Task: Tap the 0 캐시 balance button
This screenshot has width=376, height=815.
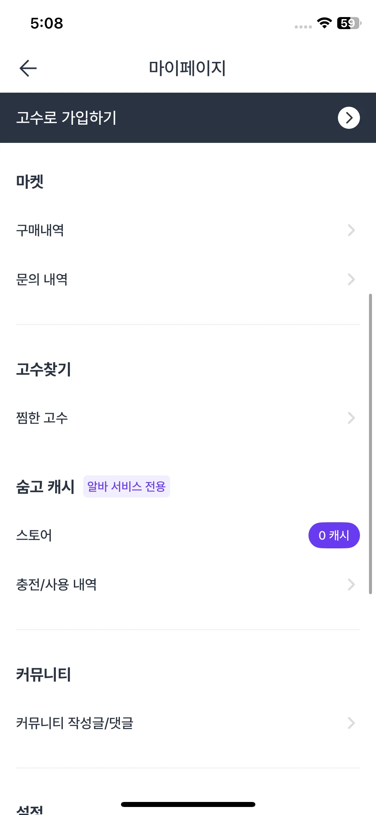Action: point(334,535)
